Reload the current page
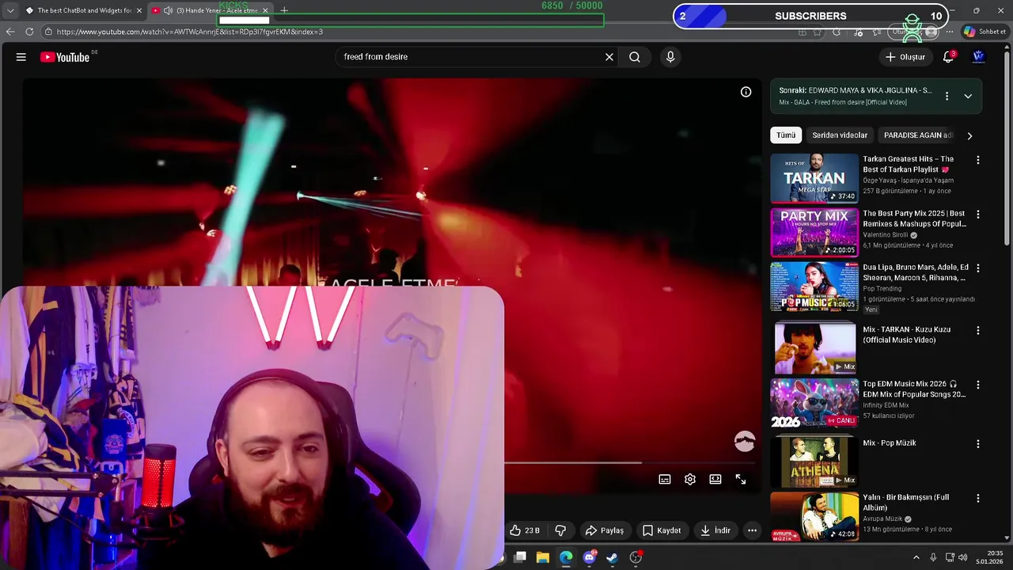Screen dimensions: 1013x570 coord(29,32)
